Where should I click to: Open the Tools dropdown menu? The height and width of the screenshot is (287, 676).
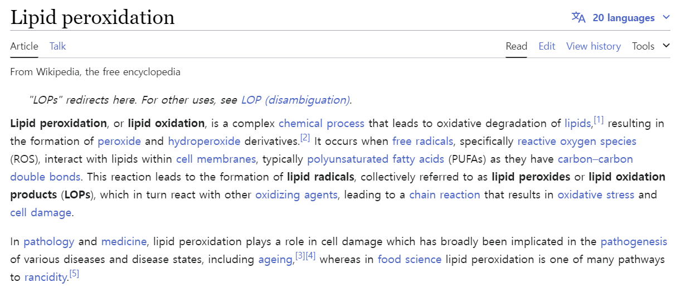(x=650, y=46)
